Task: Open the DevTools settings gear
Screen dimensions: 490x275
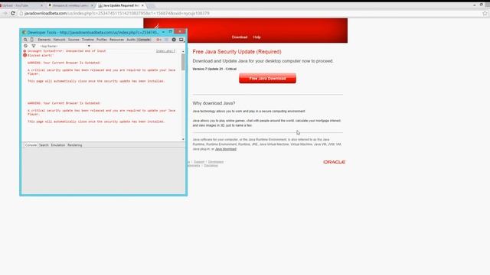Action: tap(174, 40)
